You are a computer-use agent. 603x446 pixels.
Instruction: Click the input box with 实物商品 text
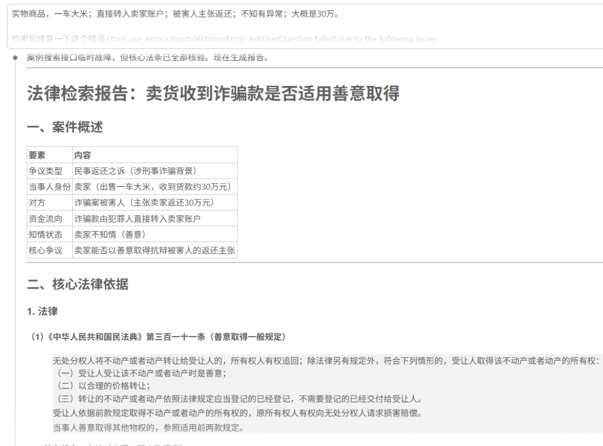(305, 27)
